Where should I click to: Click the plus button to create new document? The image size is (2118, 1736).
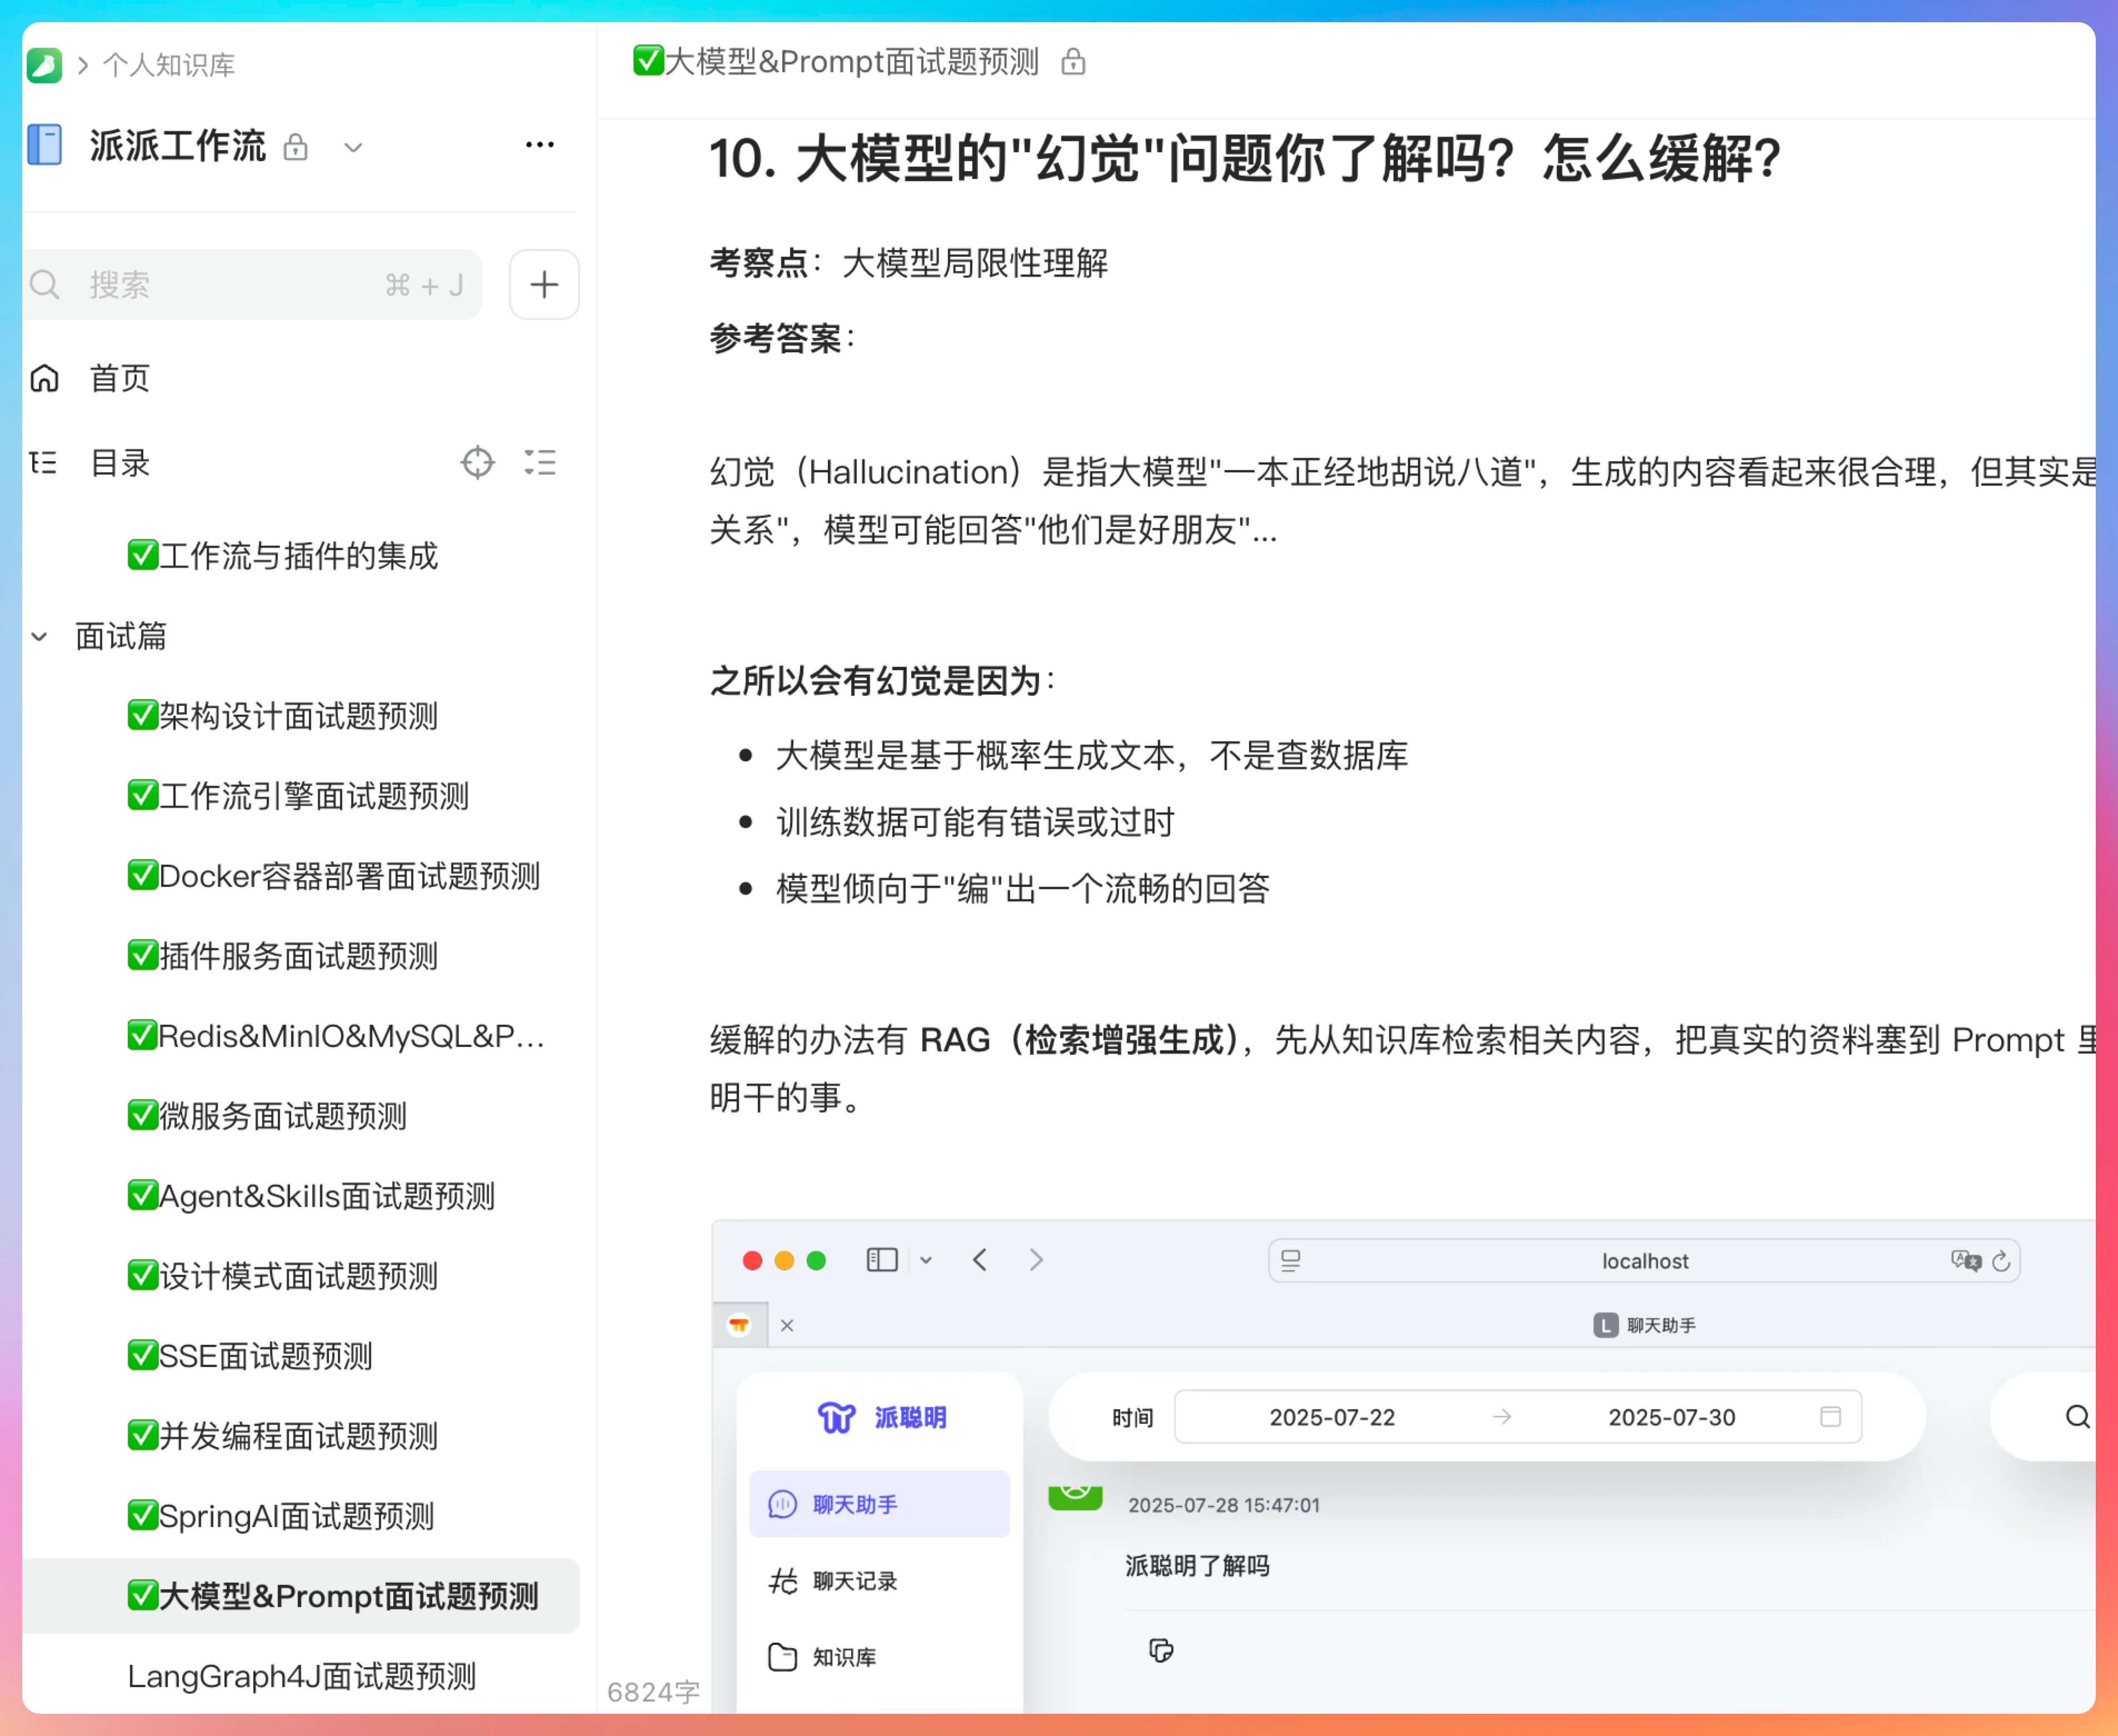[x=543, y=285]
